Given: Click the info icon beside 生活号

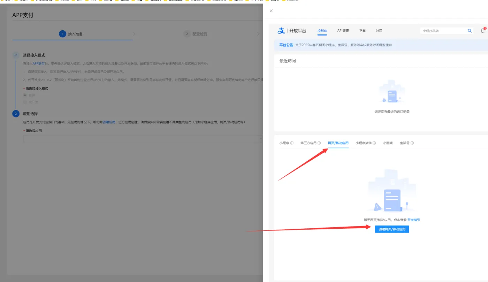Looking at the screenshot, I should [x=412, y=143].
